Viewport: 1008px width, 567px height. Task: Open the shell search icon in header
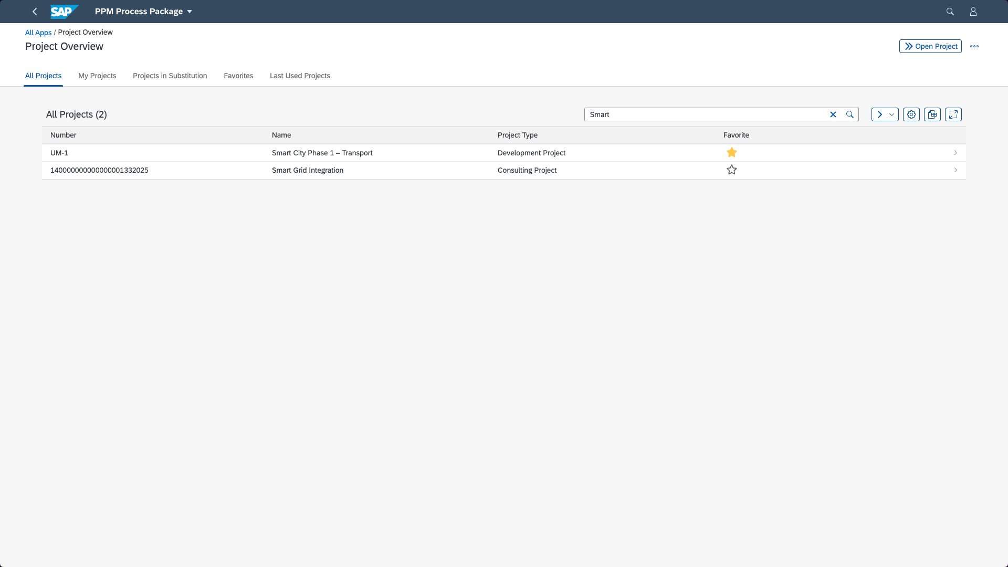pos(950,12)
